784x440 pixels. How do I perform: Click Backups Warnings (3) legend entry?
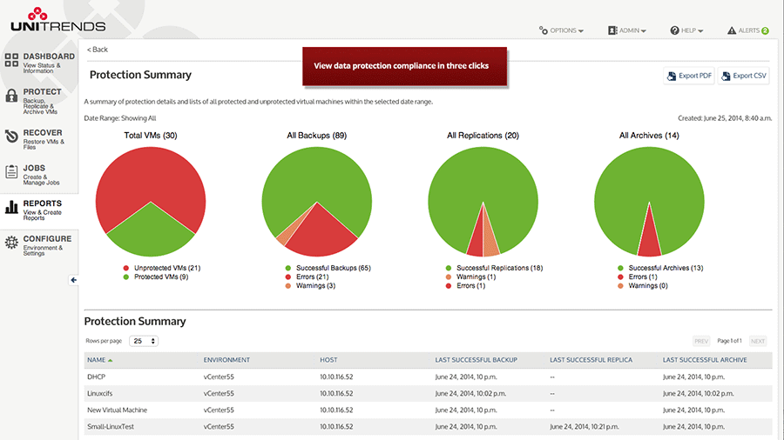point(310,286)
